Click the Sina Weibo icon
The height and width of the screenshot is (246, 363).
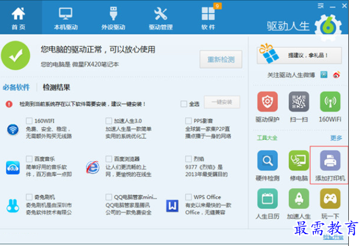(336, 75)
